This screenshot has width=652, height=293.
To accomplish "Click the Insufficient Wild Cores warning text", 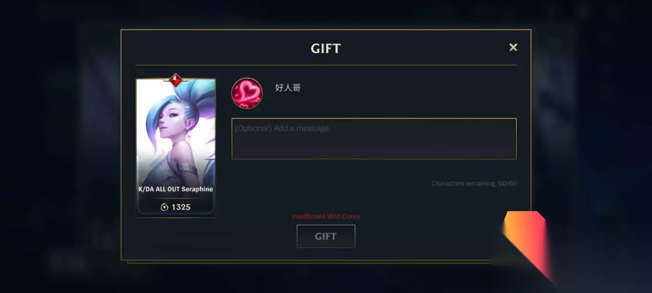I will (x=325, y=216).
